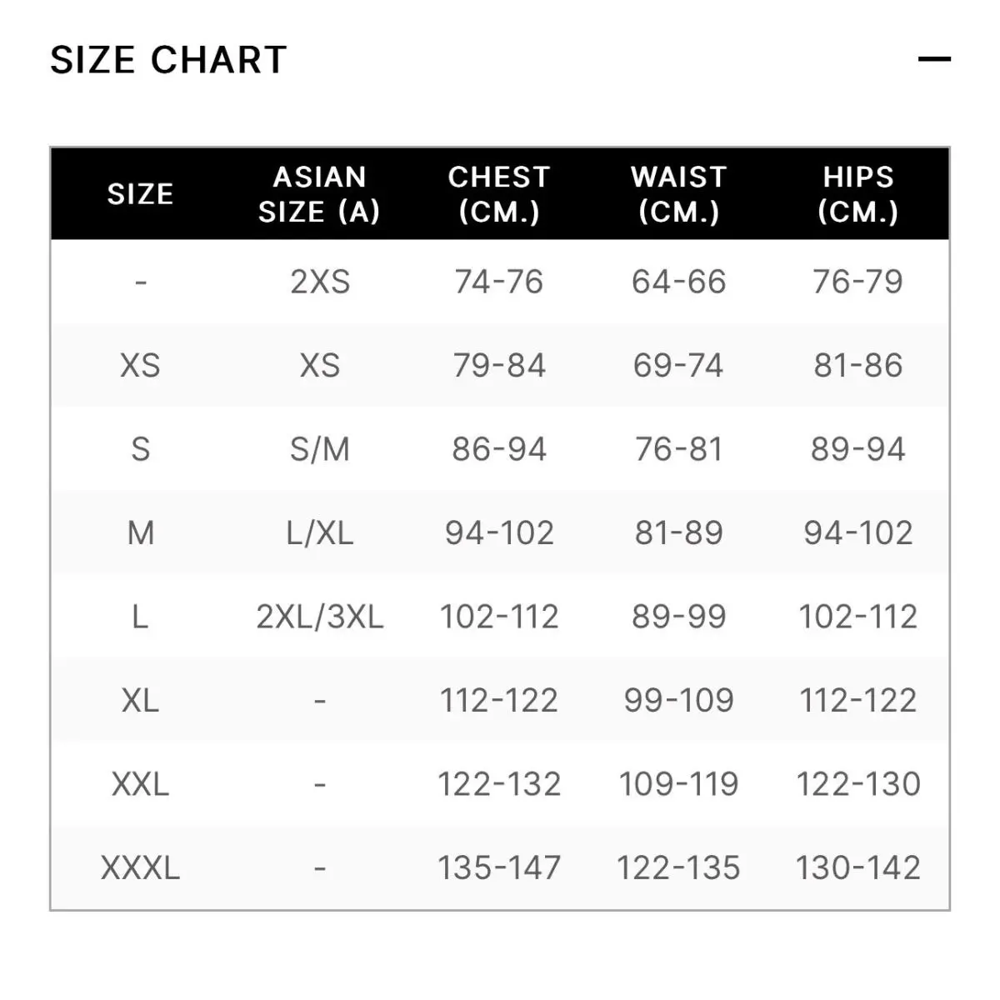Viewport: 1000px width, 1000px height.
Task: Select chest value 86-94
Action: 499,449
